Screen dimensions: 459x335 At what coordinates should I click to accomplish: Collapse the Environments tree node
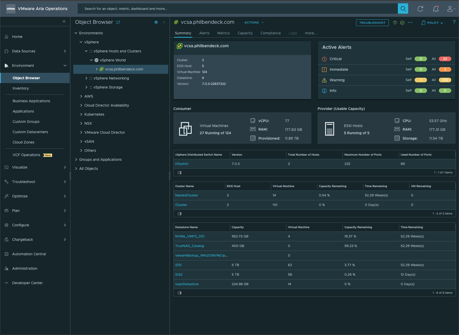[76, 33]
